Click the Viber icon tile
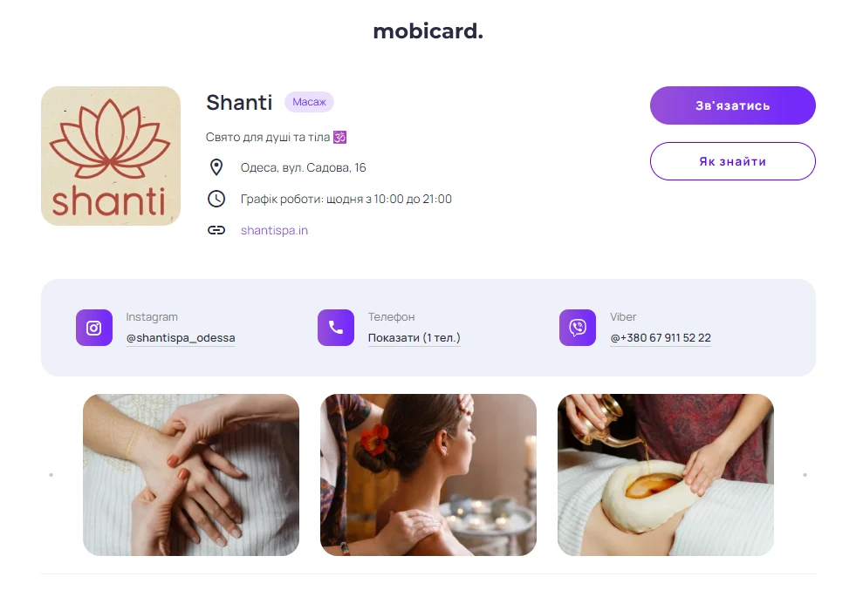The width and height of the screenshot is (863, 590). [x=578, y=328]
